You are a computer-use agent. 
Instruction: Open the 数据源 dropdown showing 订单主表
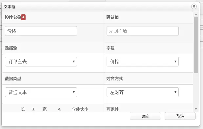coord(41,62)
